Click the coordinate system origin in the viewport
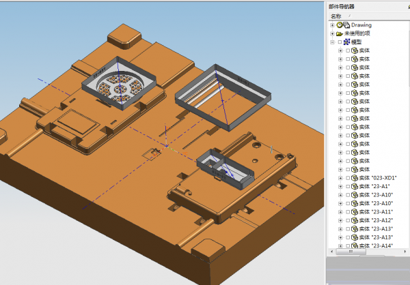The image size is (410, 285). click(166, 146)
